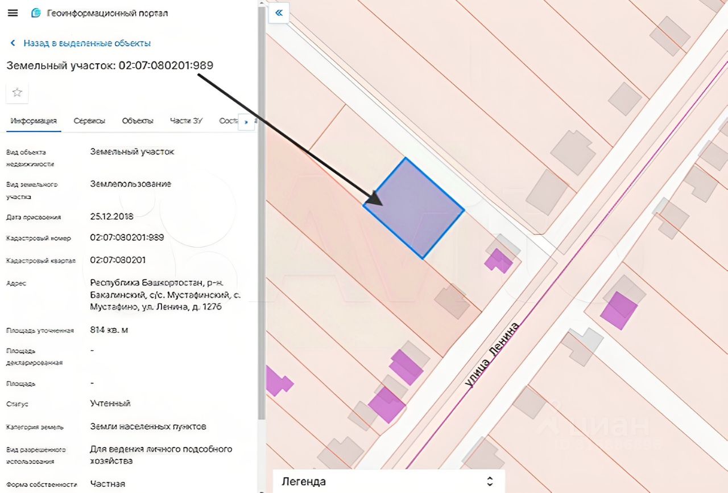Click the selected blue land parcel

click(x=414, y=208)
